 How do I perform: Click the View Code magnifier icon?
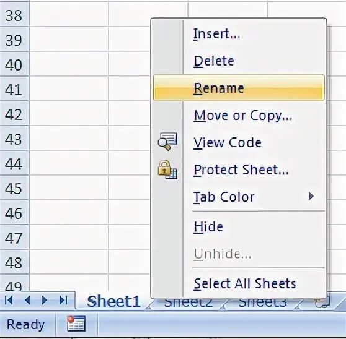point(167,142)
